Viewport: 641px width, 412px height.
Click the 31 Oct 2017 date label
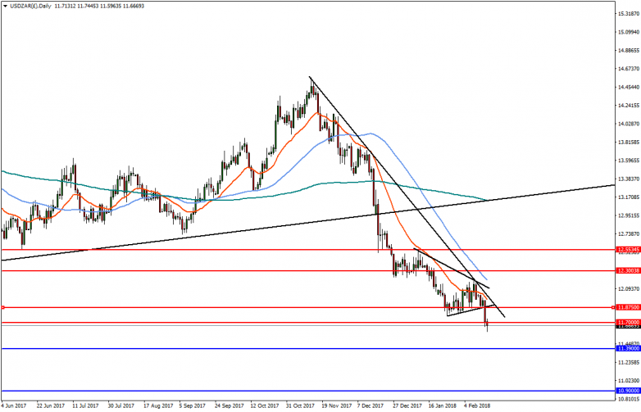pyautogui.click(x=300, y=406)
